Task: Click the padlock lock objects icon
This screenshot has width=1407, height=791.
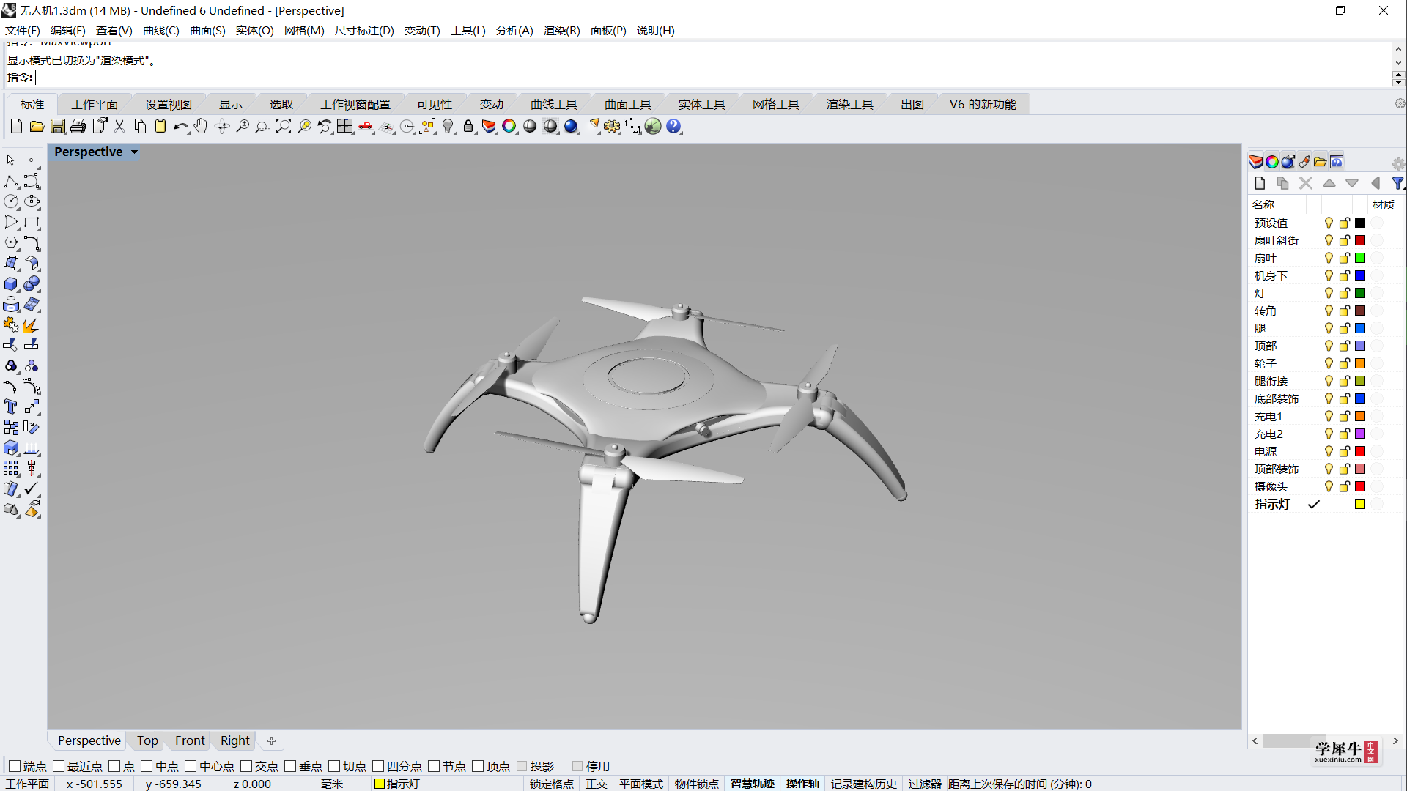Action: [x=468, y=127]
